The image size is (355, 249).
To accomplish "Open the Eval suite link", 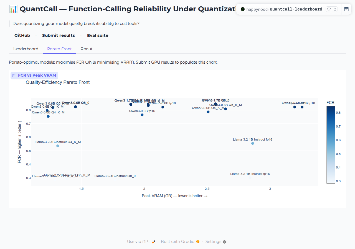I will click(x=98, y=35).
